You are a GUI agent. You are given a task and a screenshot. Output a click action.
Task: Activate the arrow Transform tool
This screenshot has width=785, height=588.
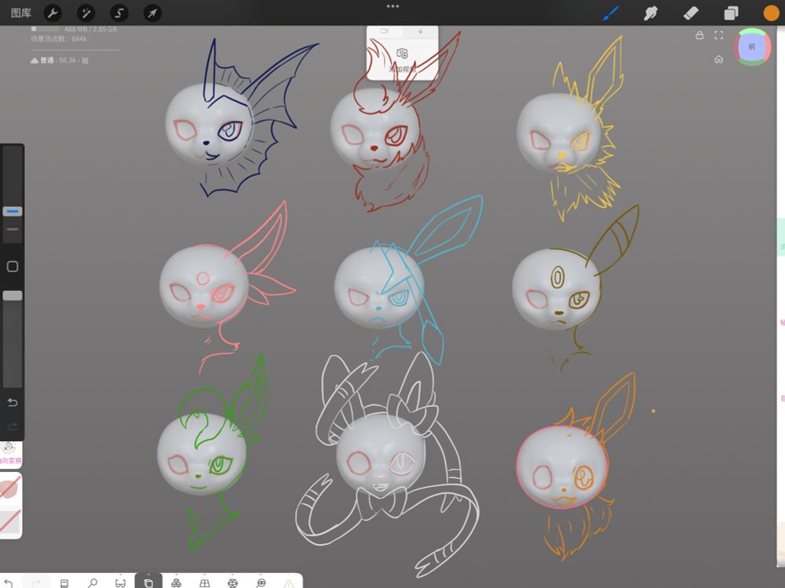coord(152,13)
